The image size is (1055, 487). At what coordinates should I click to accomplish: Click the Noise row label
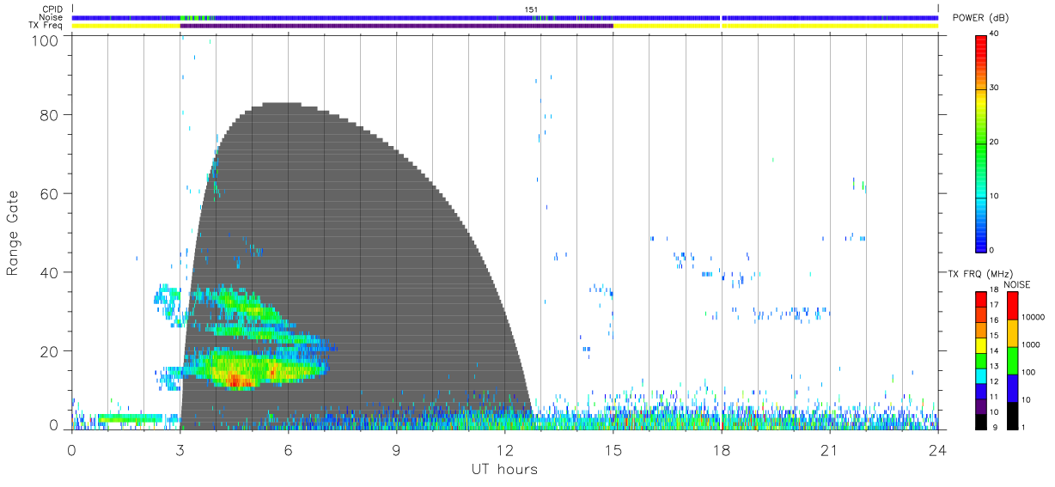point(52,17)
